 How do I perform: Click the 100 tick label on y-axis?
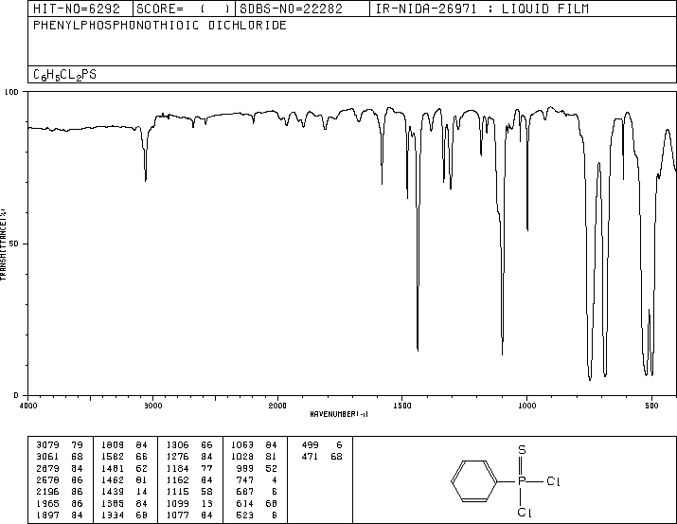11,92
